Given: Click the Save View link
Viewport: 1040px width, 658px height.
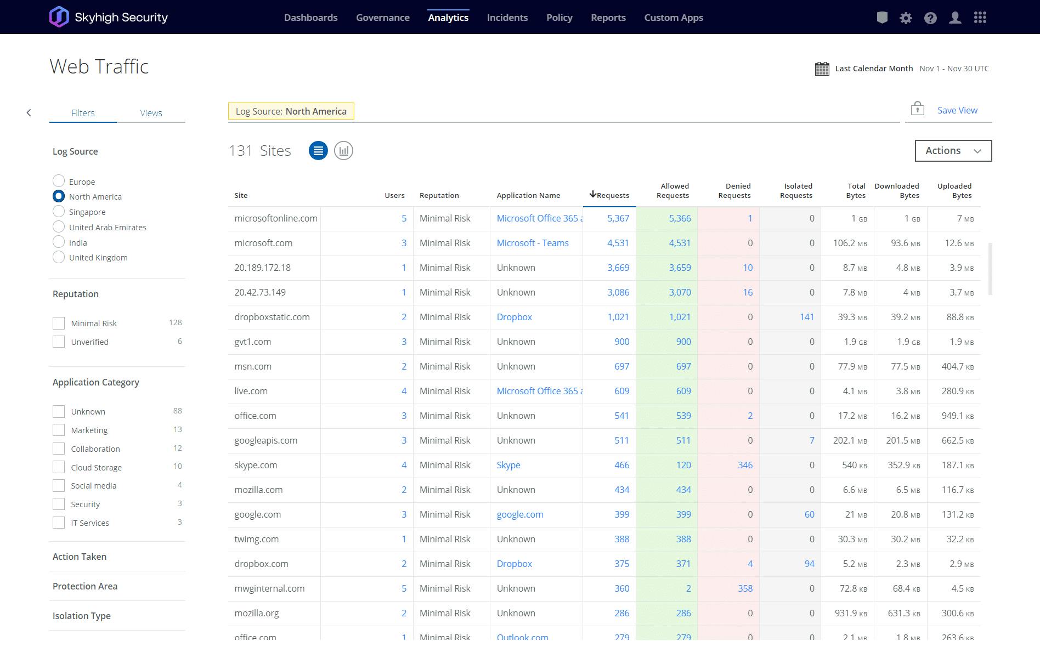Looking at the screenshot, I should [x=957, y=110].
